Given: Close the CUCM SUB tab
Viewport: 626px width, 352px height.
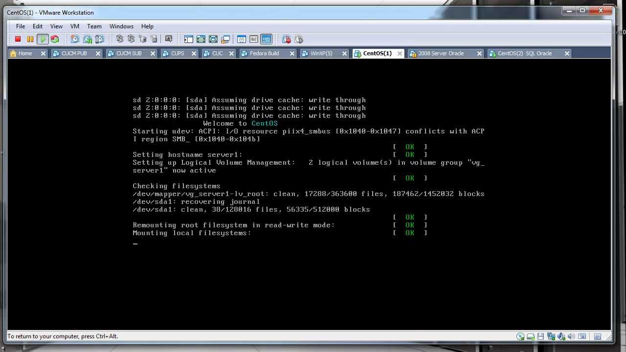Looking at the screenshot, I should click(153, 53).
